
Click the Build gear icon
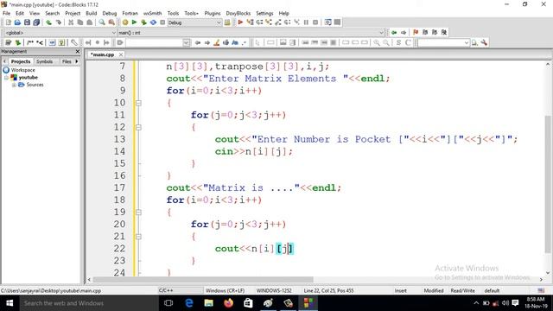[125, 22]
